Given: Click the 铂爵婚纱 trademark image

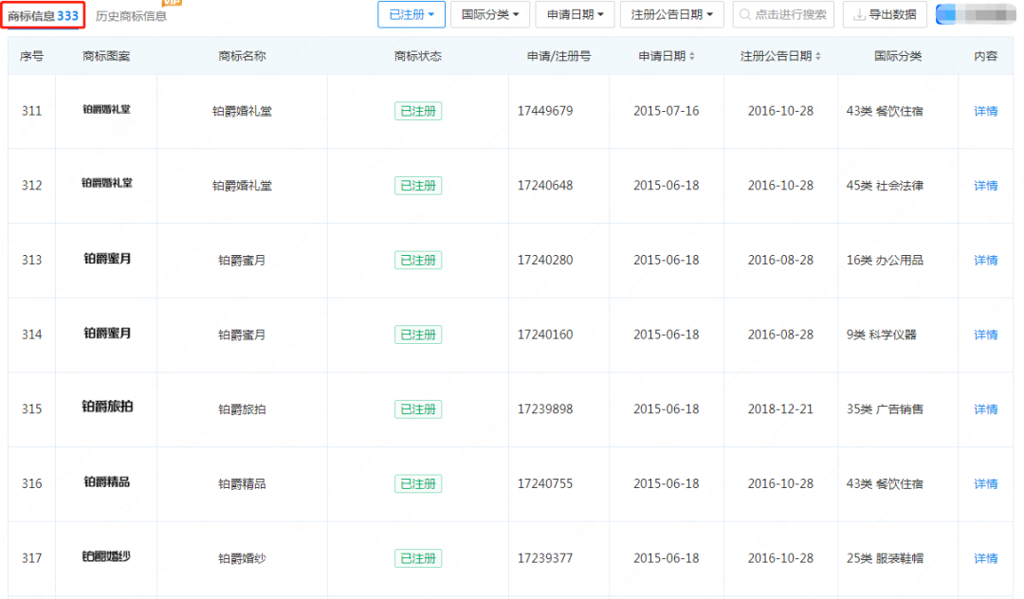Looking at the screenshot, I should pos(106,556).
